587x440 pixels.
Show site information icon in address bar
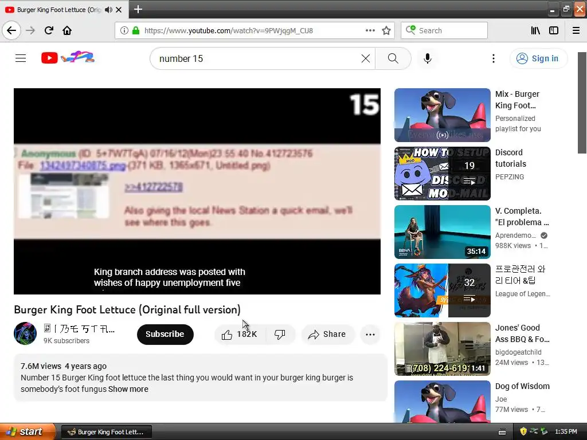tap(124, 30)
